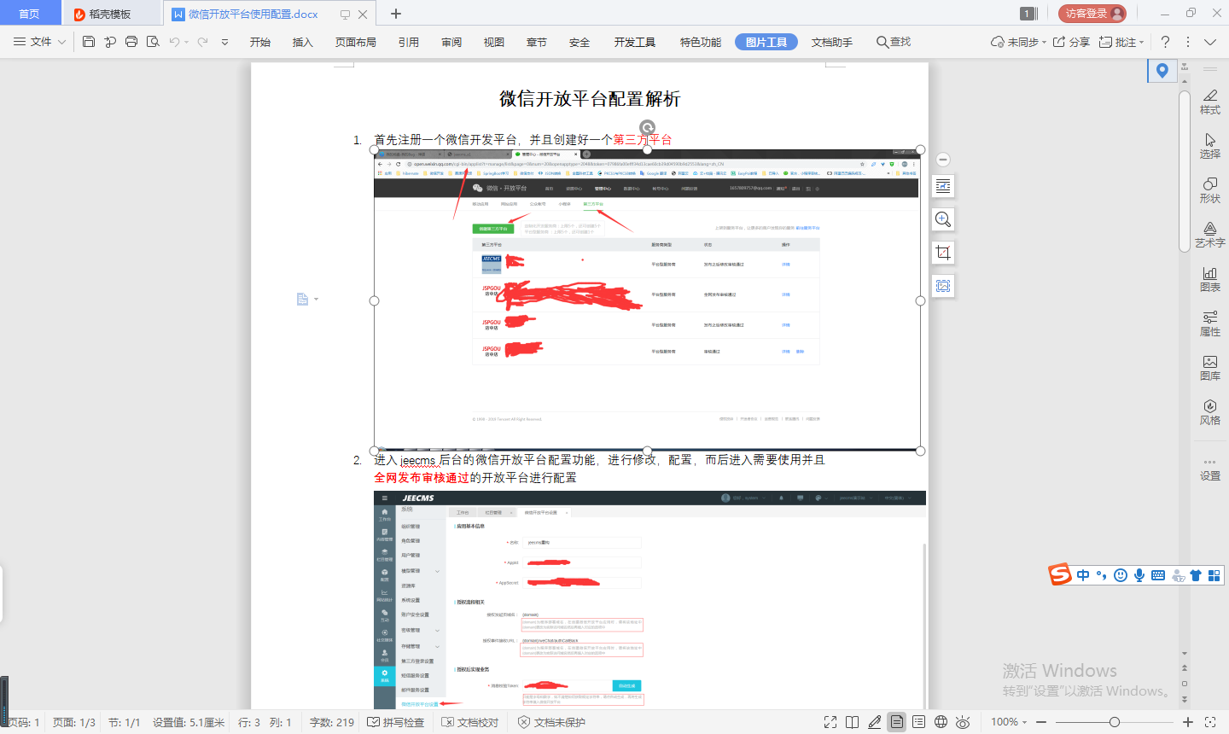
Task: Select the crop picture tool icon
Action: tap(943, 253)
